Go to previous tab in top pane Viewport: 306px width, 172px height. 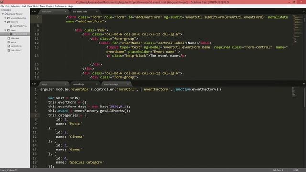[33, 11]
